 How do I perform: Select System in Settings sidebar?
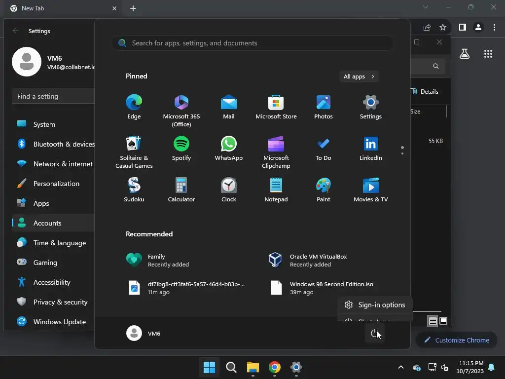[53, 124]
